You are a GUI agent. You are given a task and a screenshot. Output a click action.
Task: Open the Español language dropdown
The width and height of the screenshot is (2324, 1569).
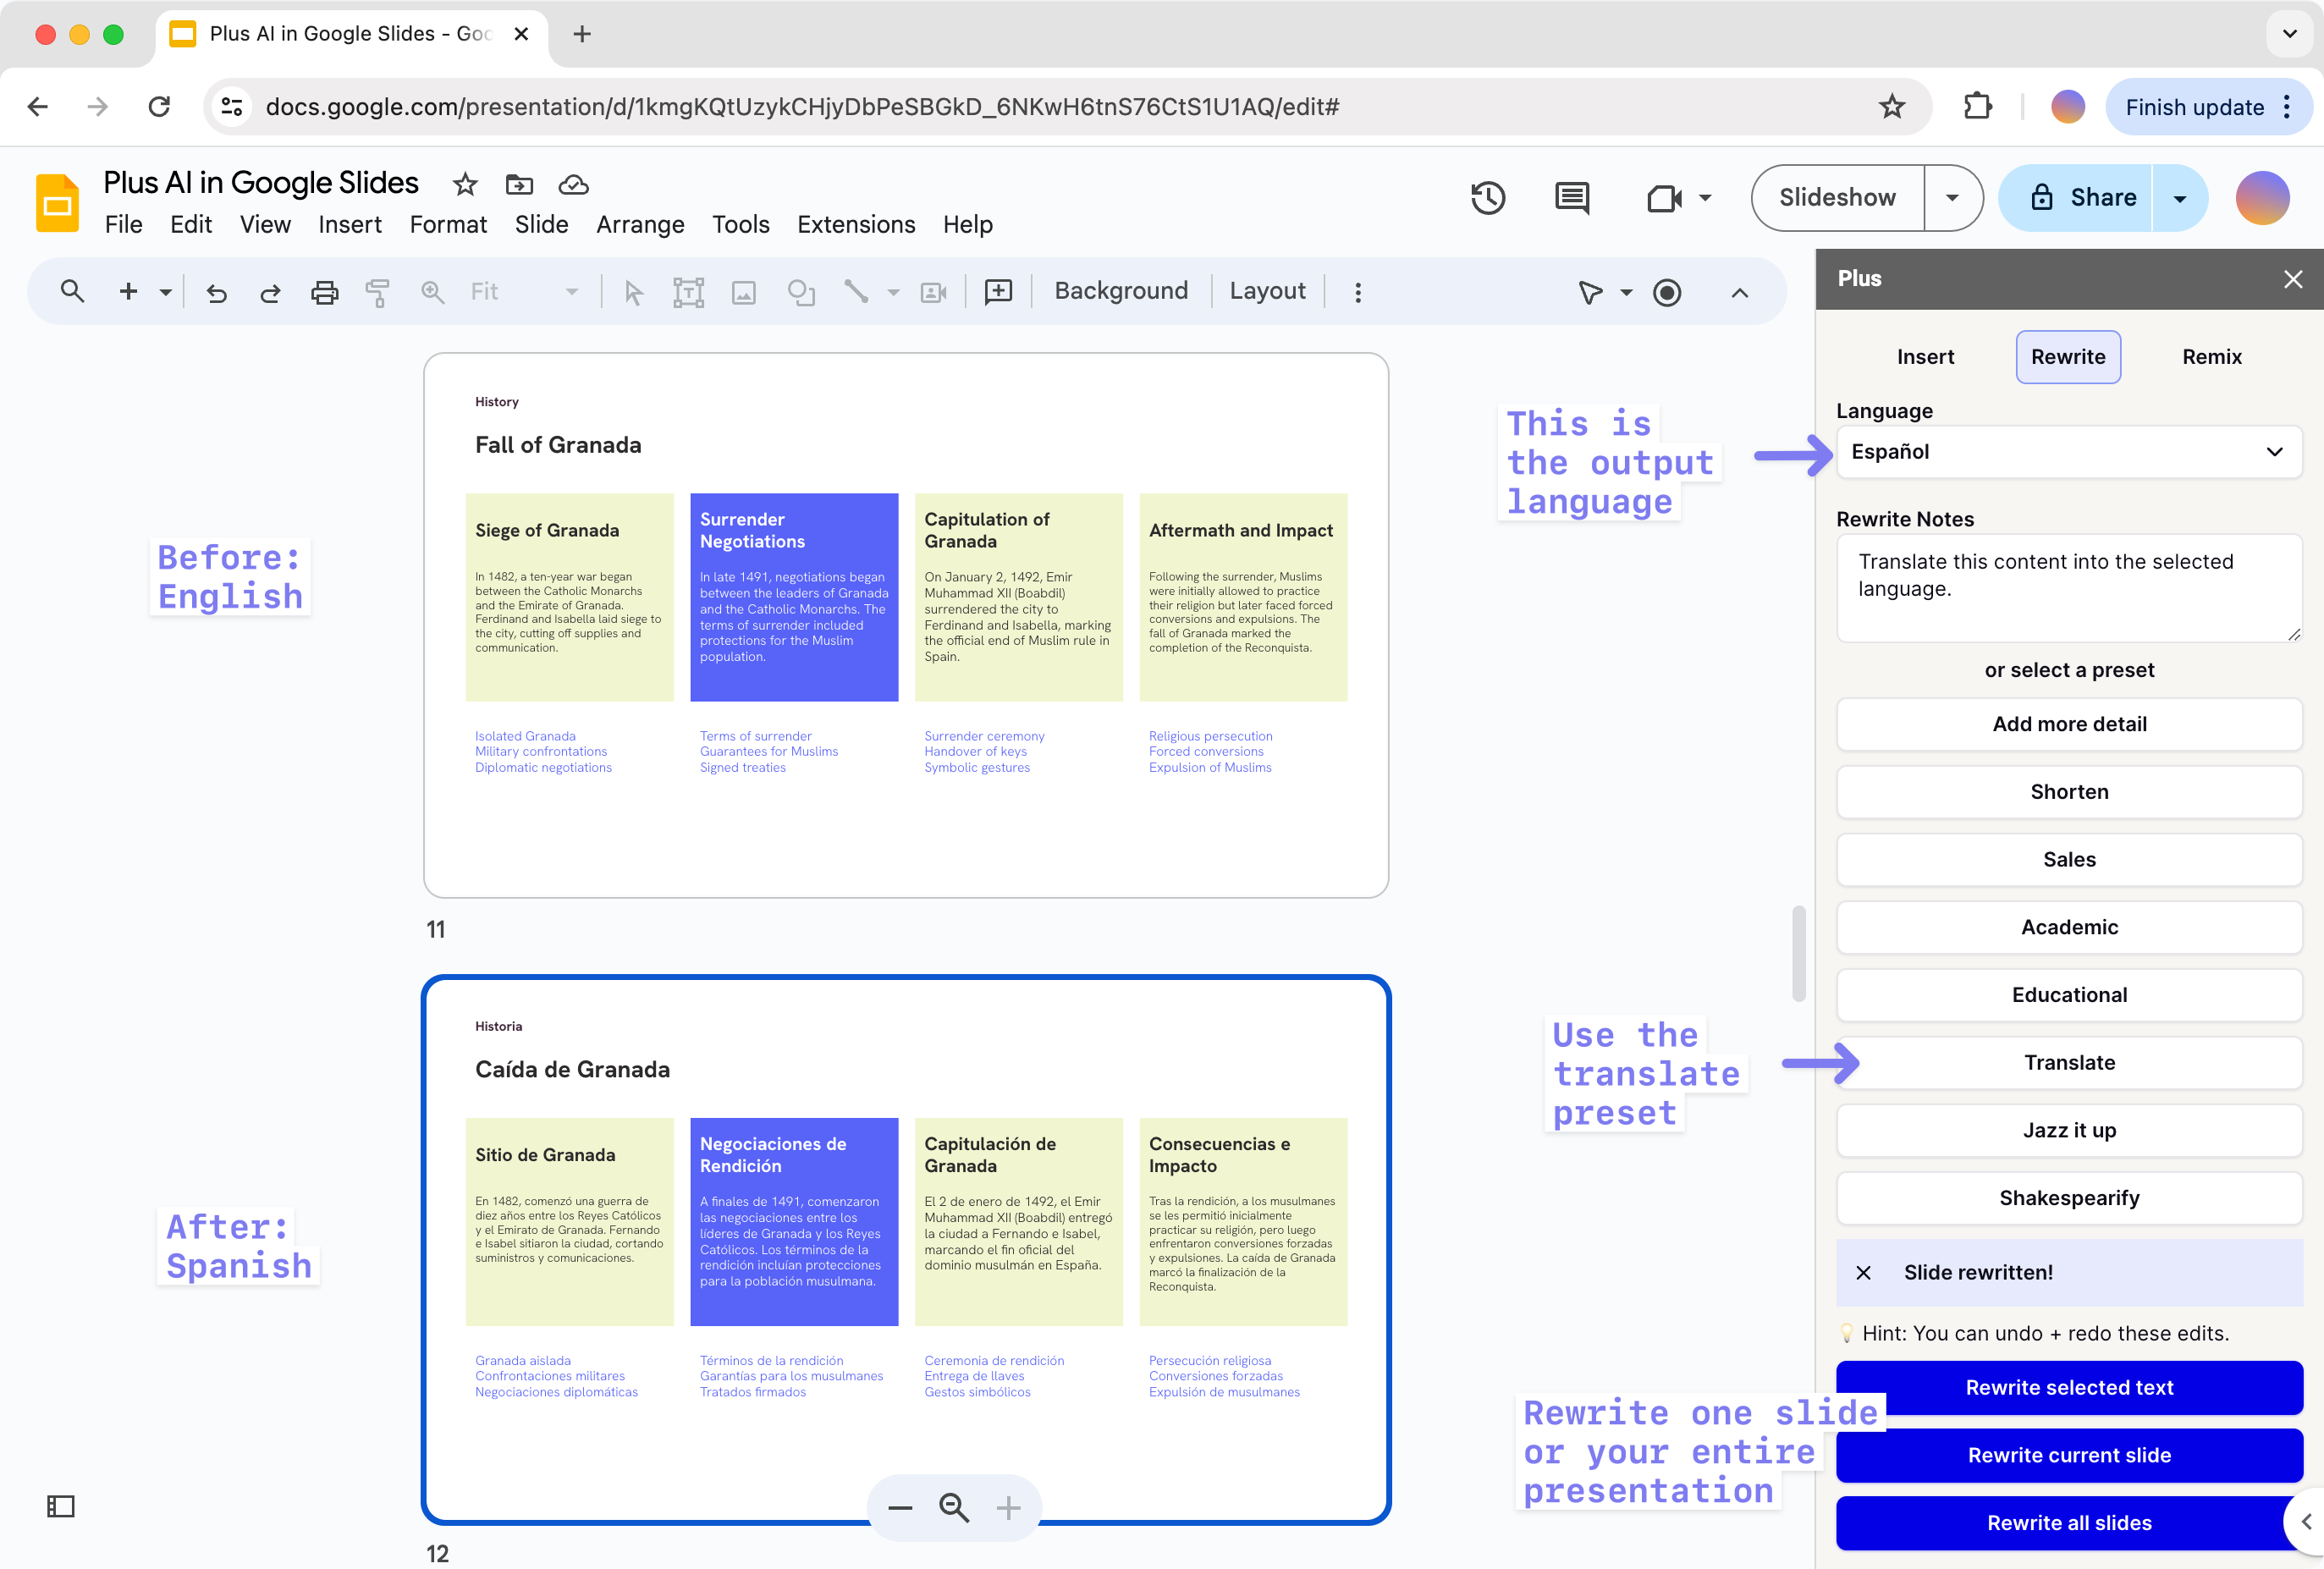pos(2068,452)
